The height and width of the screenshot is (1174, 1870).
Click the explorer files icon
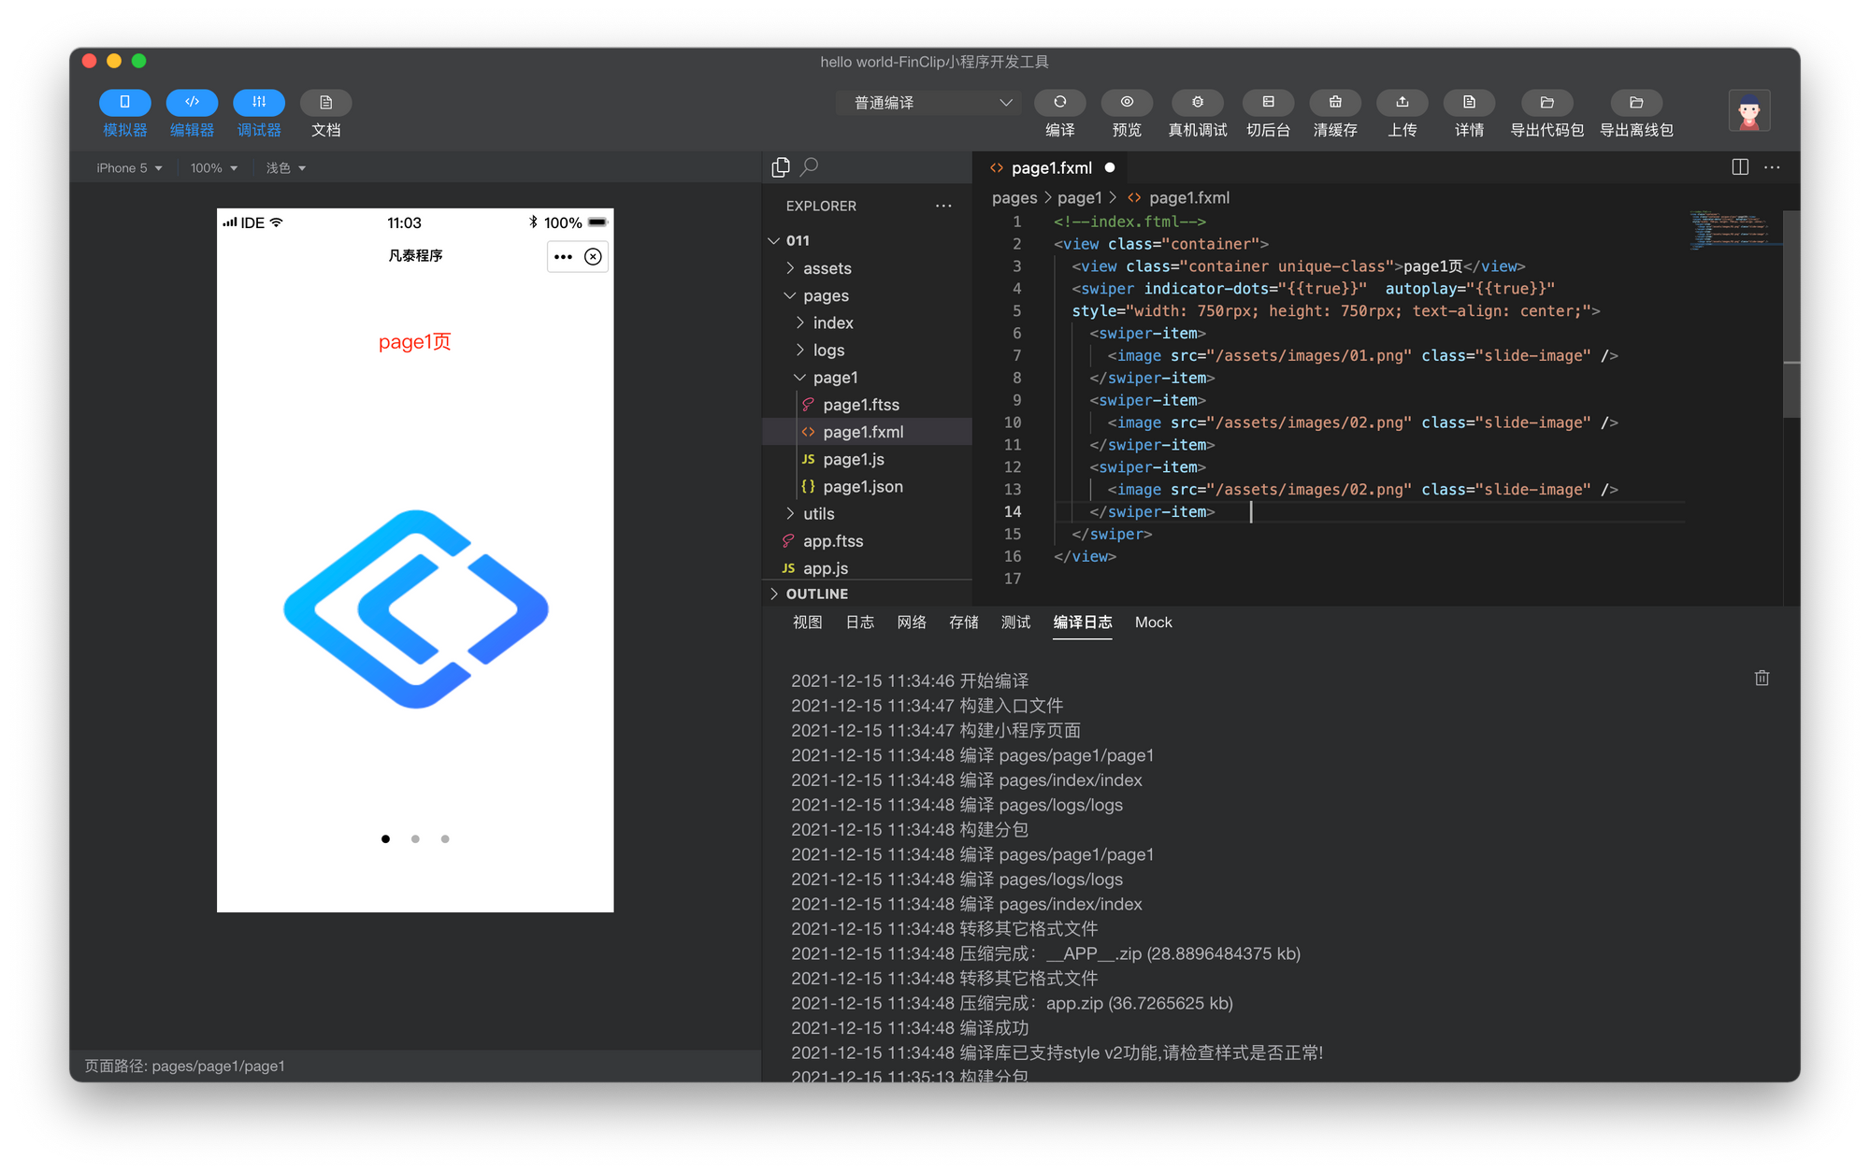point(781,166)
